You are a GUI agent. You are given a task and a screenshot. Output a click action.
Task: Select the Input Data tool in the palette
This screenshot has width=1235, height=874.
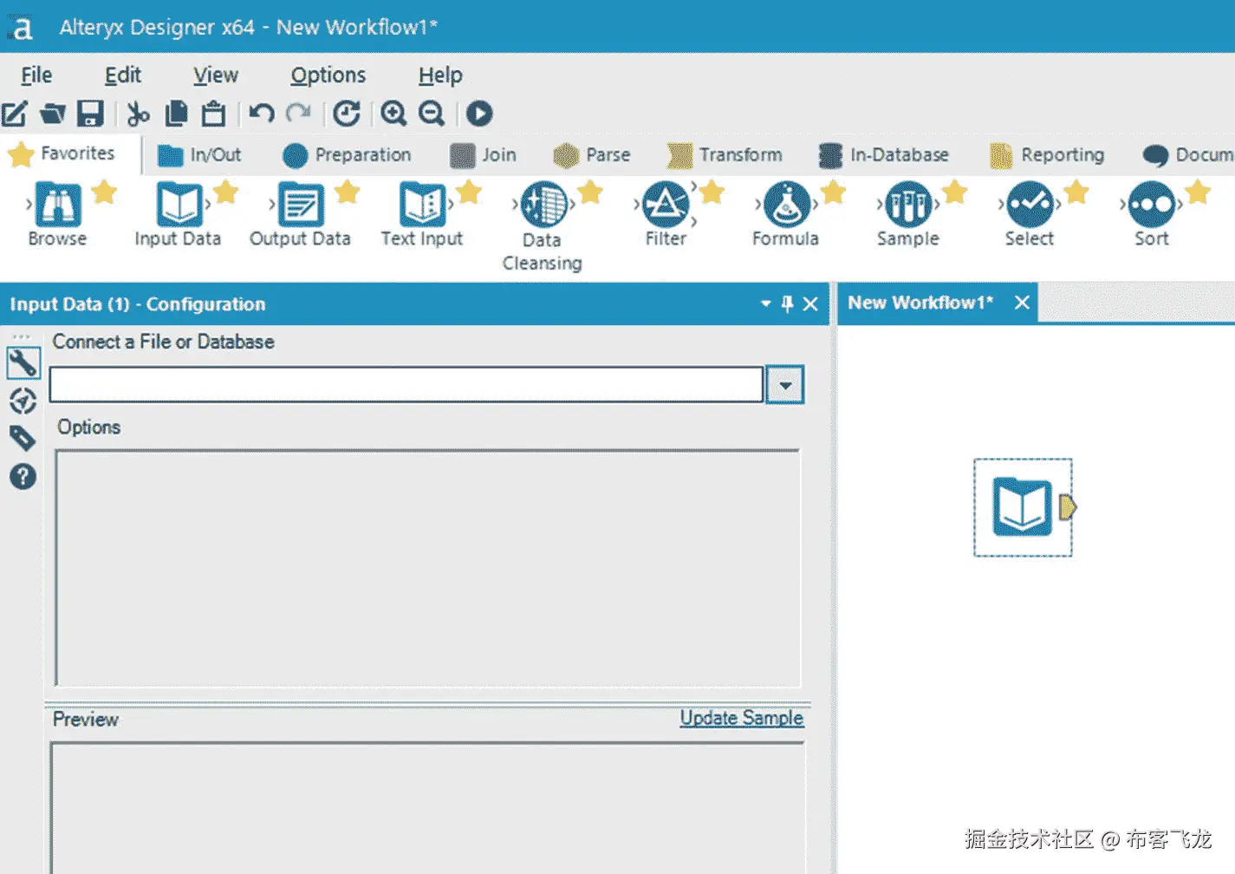coord(179,215)
